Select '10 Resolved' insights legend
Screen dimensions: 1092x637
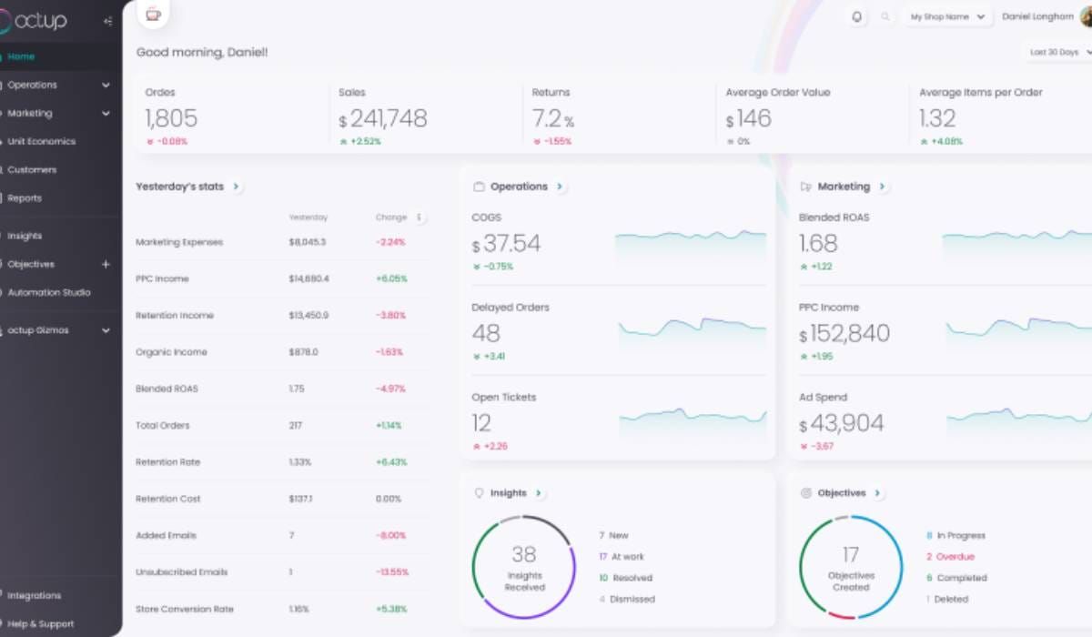625,578
